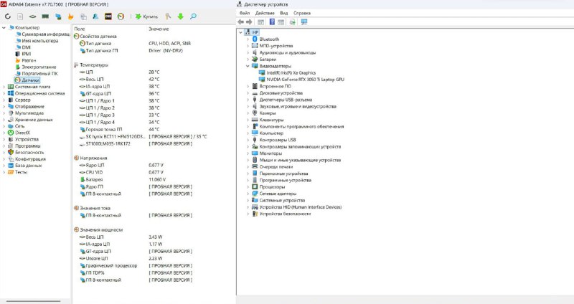Select Датчики in the AIDA64 tree
574x304 pixels.
[x=30, y=80]
